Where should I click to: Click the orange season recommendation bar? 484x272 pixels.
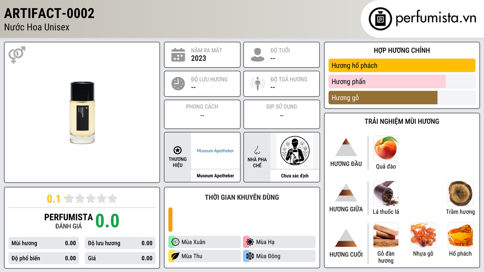170,220
